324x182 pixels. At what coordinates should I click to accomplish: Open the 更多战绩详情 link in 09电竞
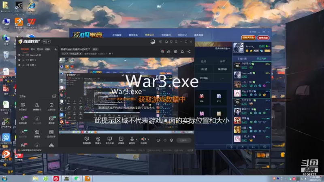point(222,49)
